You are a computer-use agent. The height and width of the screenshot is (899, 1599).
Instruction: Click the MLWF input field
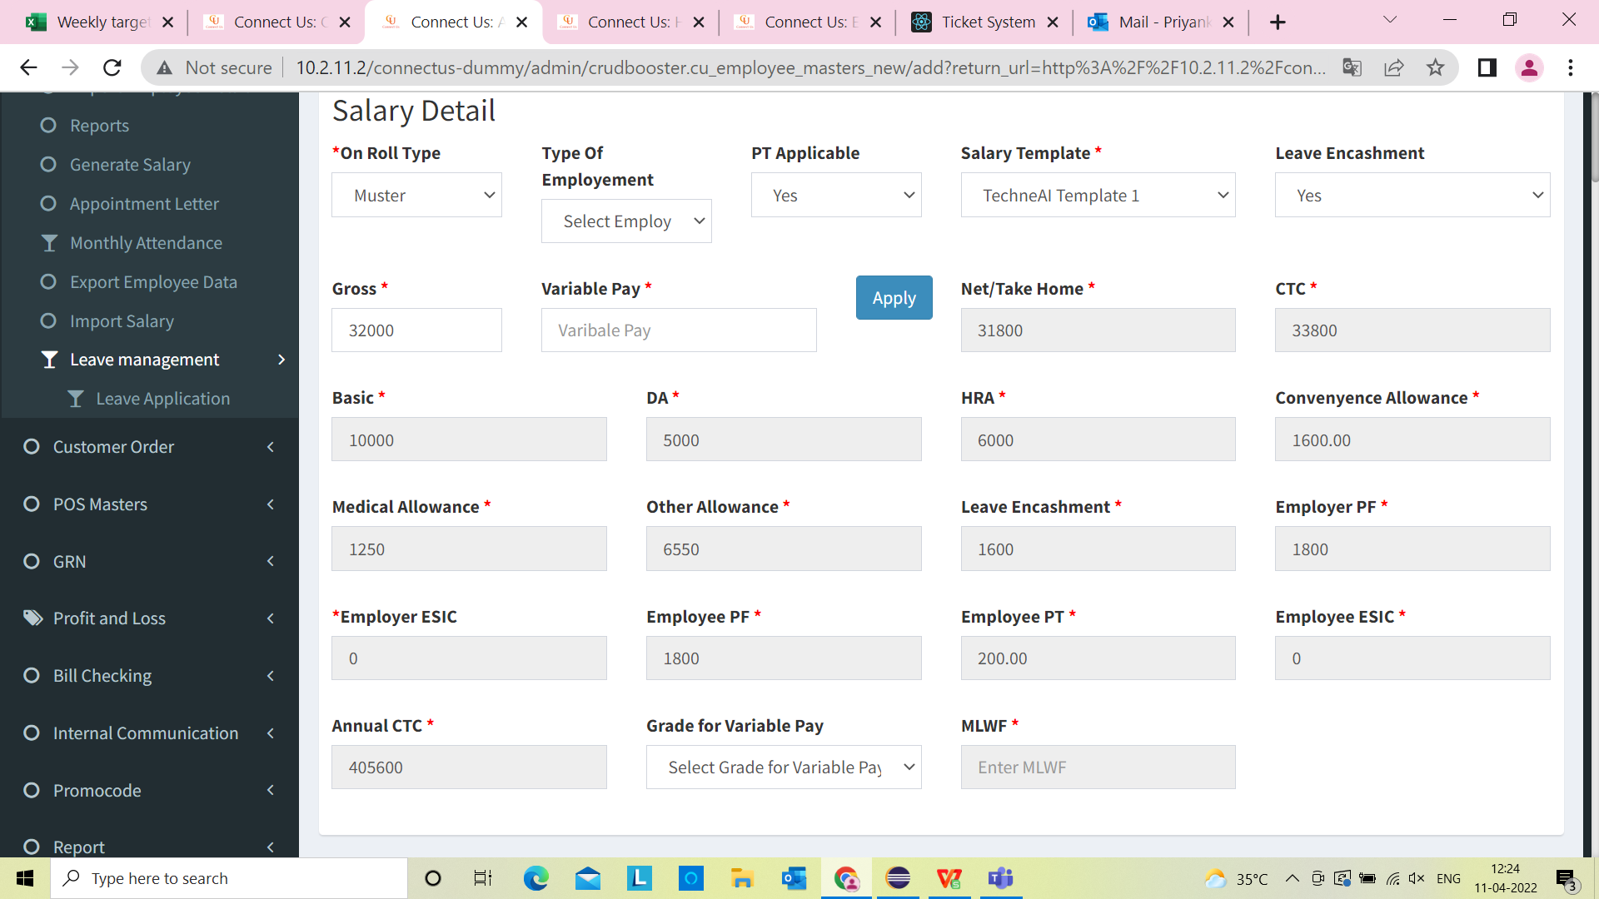pos(1098,767)
